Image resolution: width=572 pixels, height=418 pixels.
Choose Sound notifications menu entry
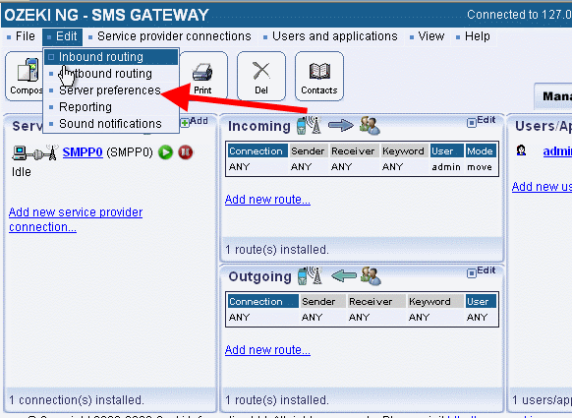click(111, 124)
